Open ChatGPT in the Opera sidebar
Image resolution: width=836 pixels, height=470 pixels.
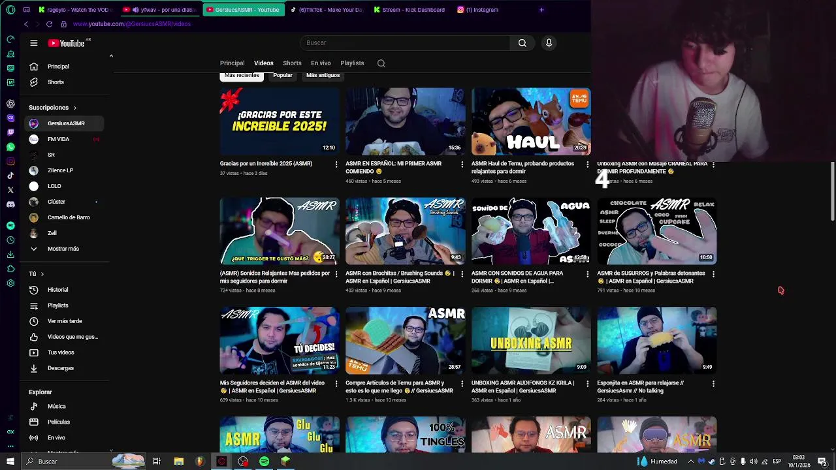[10, 104]
